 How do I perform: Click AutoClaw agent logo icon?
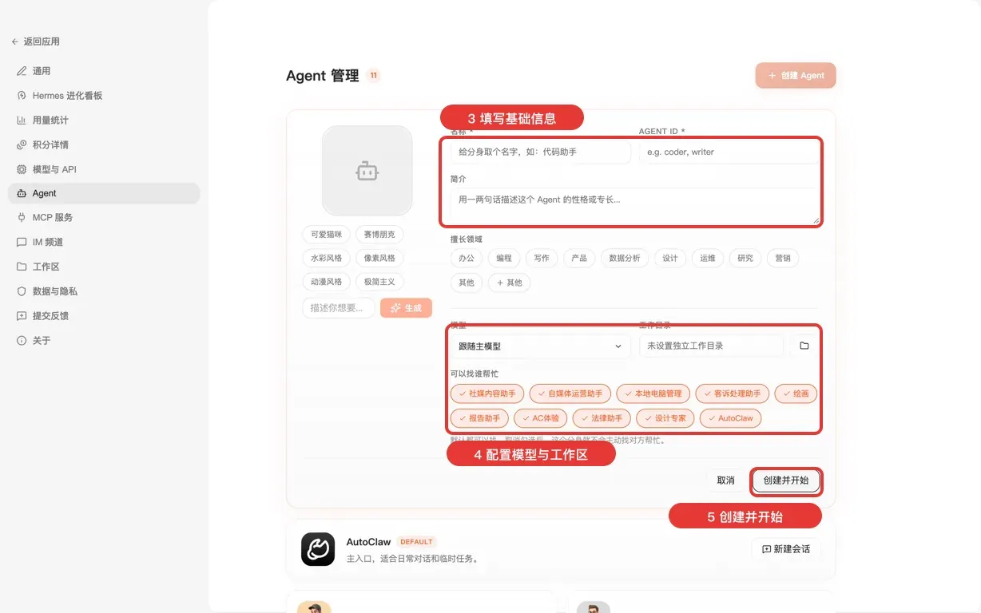(318, 549)
